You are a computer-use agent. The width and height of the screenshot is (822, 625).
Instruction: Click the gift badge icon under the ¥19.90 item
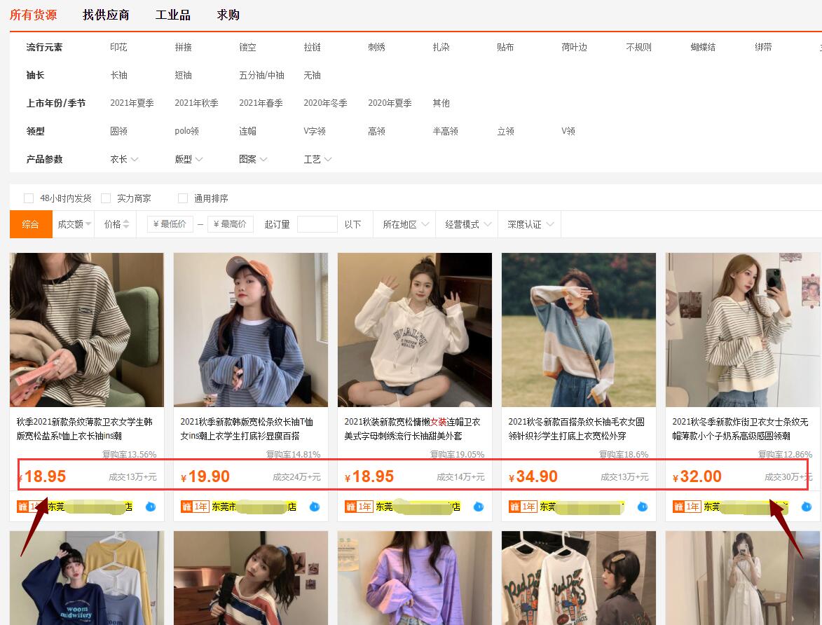point(186,507)
